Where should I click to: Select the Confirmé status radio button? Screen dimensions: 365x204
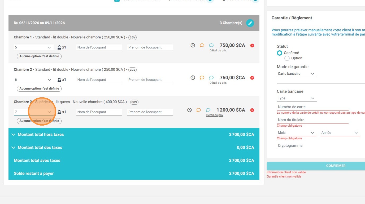coord(279,53)
